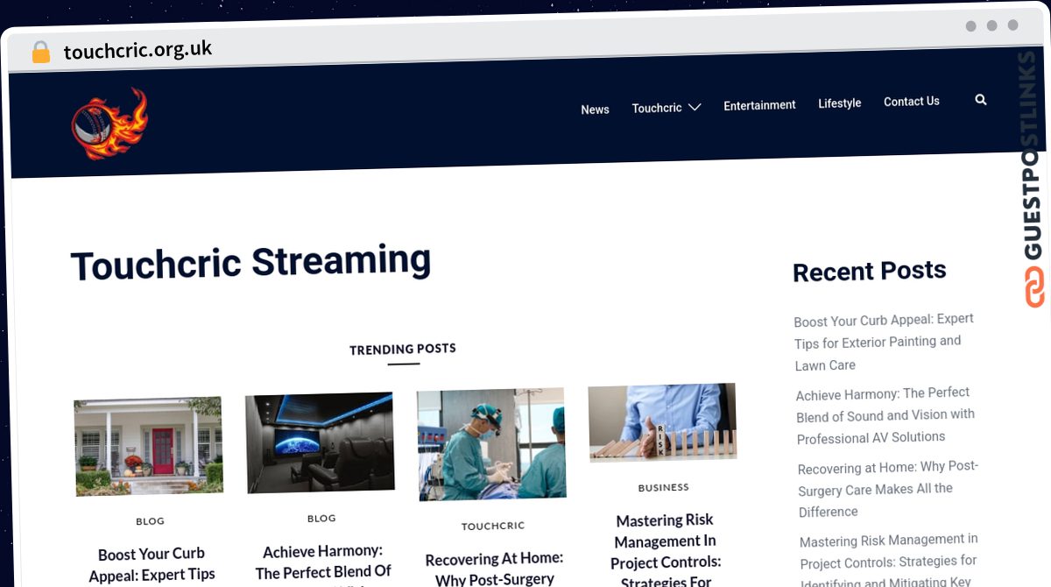1051x587 pixels.
Task: Open the Lifestyle menu item
Action: 840,103
